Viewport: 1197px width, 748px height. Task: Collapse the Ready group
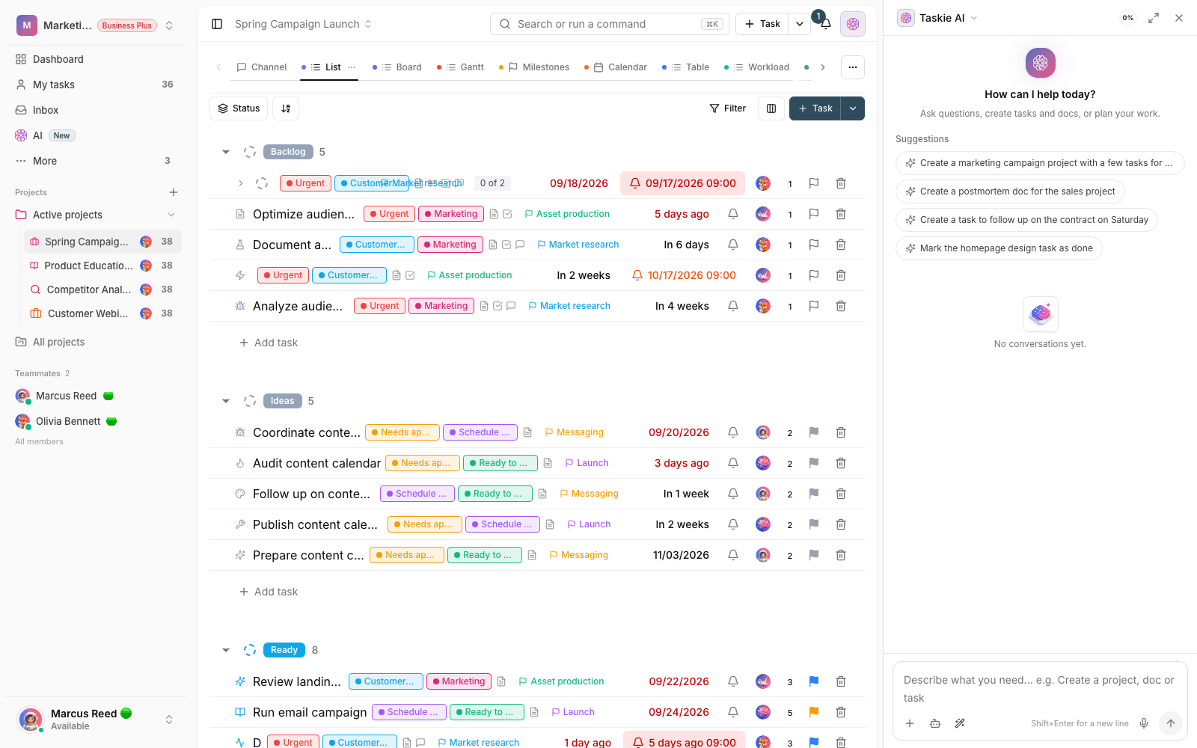pos(226,650)
